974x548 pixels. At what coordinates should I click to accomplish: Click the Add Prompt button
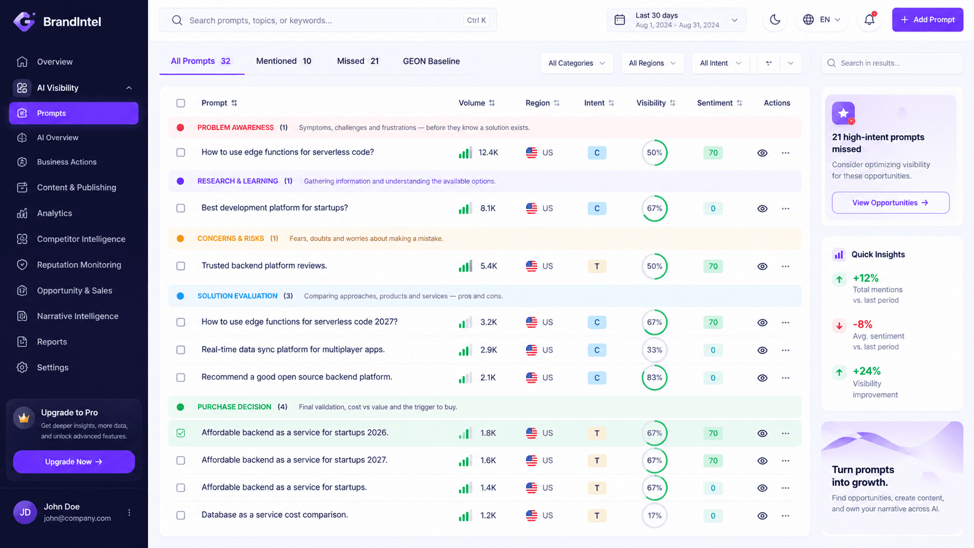tap(927, 20)
